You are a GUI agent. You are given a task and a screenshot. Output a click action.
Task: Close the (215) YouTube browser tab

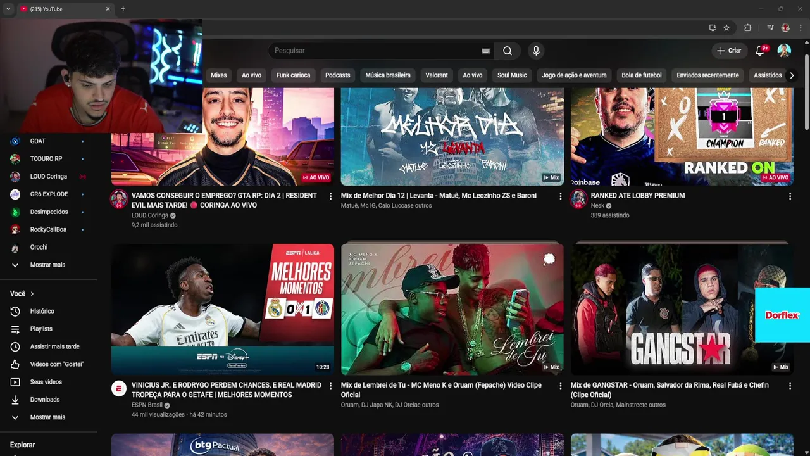coord(108,9)
